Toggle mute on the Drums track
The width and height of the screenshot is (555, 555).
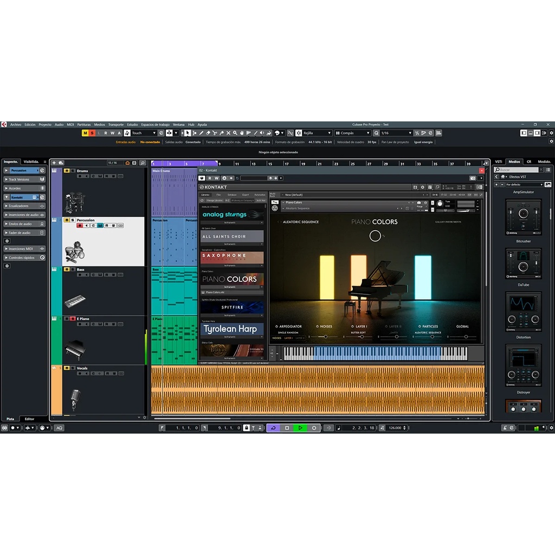[x=67, y=171]
